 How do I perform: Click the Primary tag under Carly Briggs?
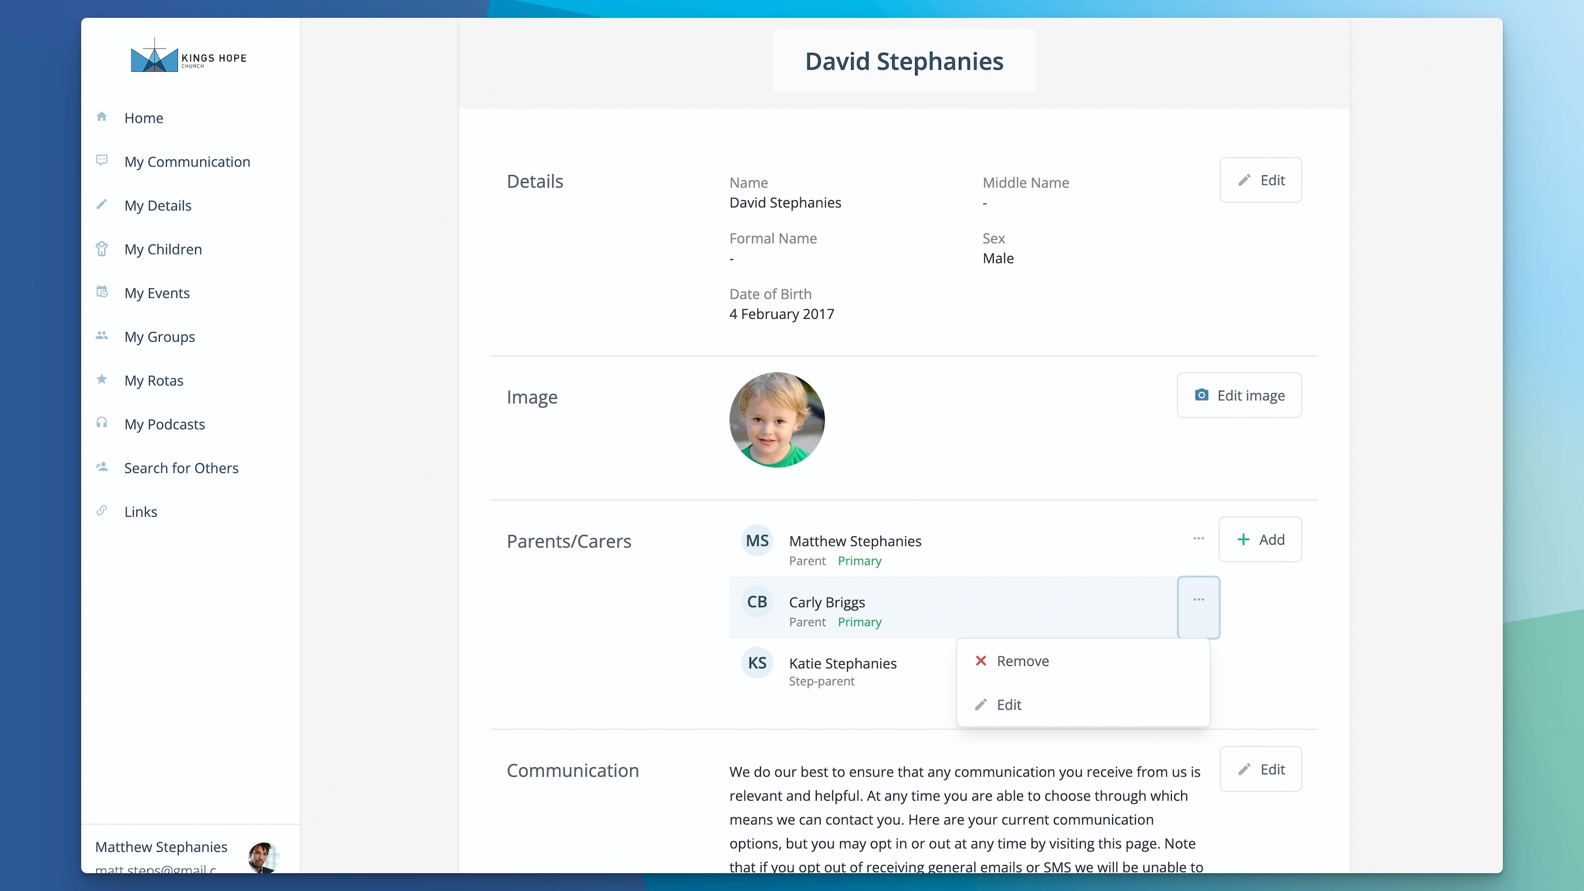click(x=859, y=622)
